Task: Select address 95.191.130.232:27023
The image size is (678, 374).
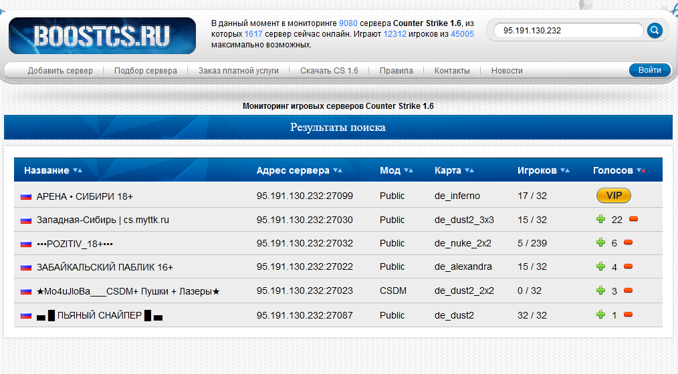Action: [x=305, y=291]
